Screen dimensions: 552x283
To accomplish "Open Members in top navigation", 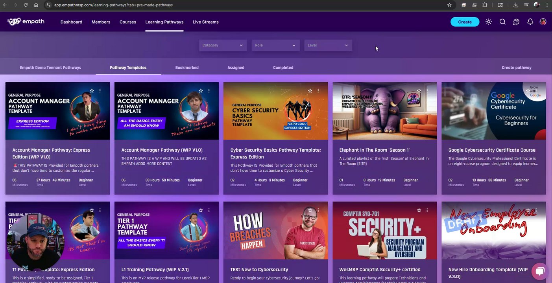I will [101, 22].
